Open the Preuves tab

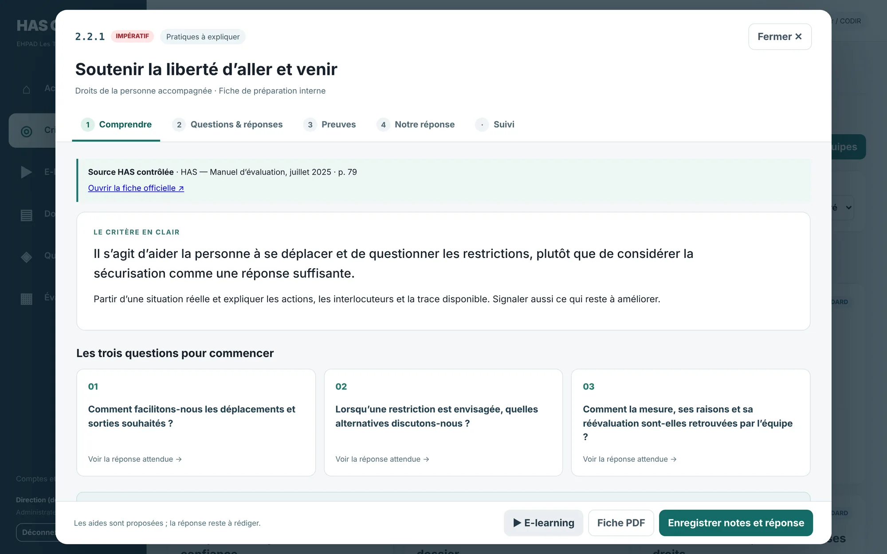(330, 125)
